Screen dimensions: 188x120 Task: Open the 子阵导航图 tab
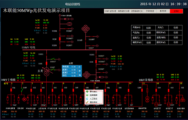tap(150, 11)
